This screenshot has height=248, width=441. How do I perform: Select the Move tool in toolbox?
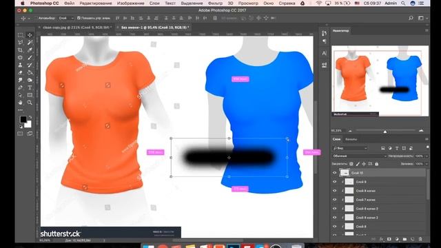30,35
